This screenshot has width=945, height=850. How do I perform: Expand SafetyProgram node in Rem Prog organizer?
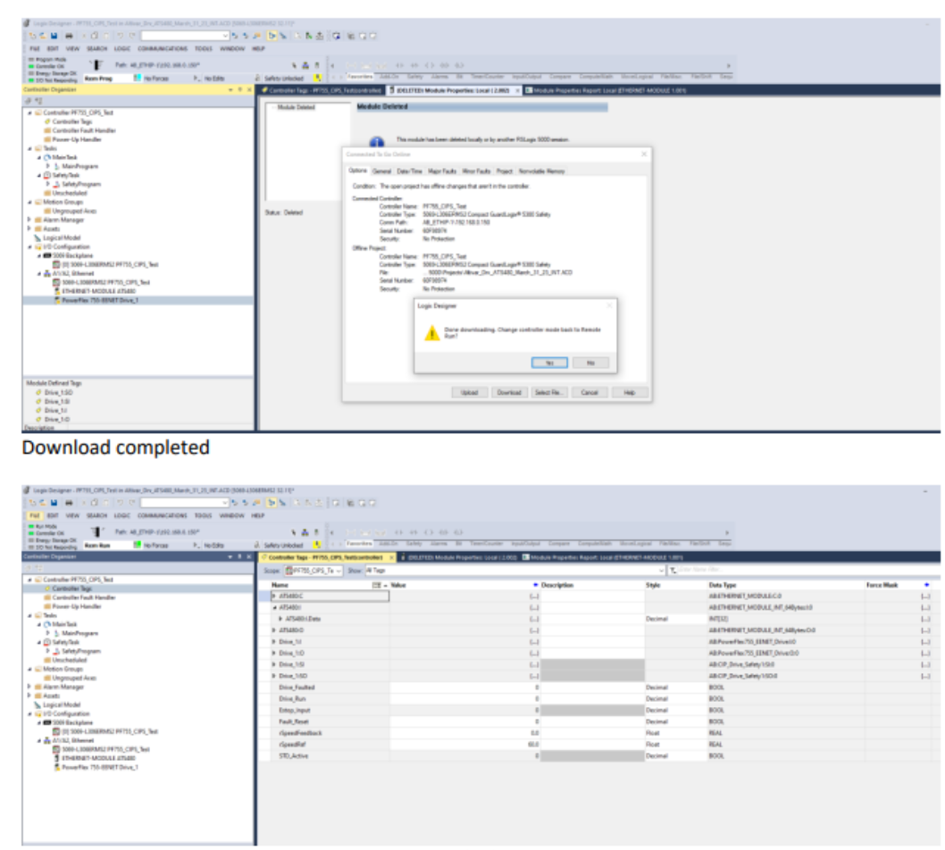(x=48, y=184)
